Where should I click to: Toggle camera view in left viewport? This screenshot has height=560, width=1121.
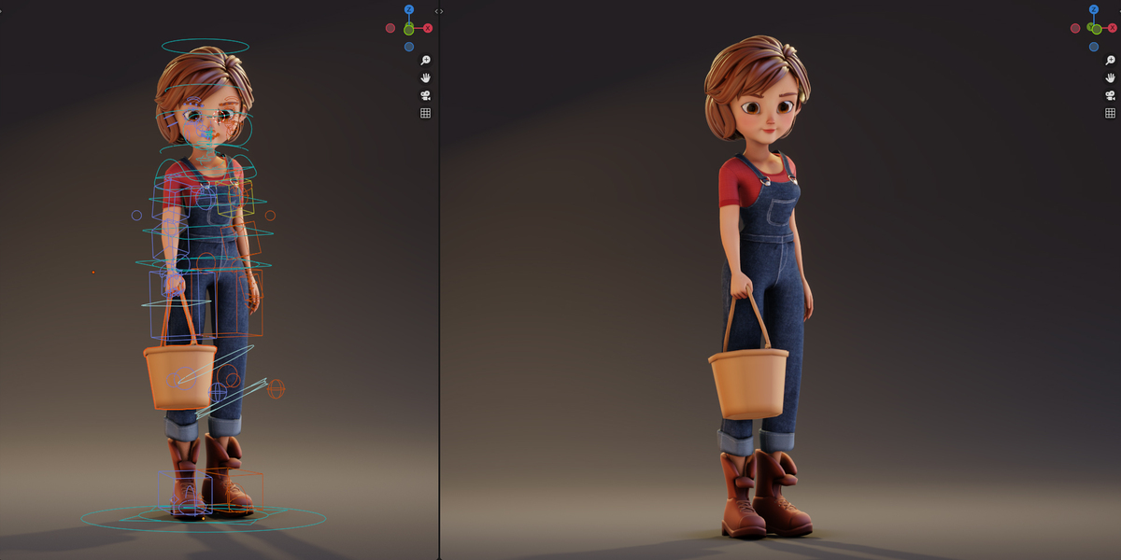425,95
